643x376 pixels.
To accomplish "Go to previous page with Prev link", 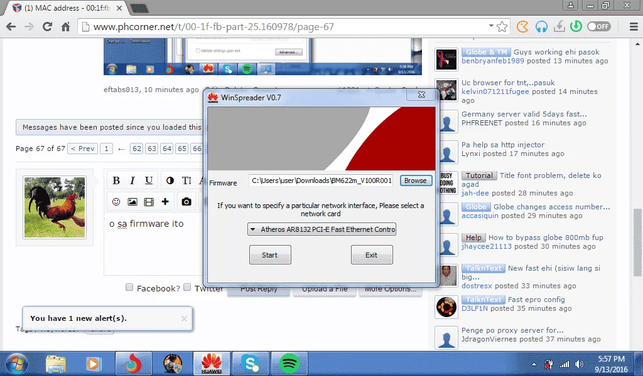I will (x=82, y=149).
